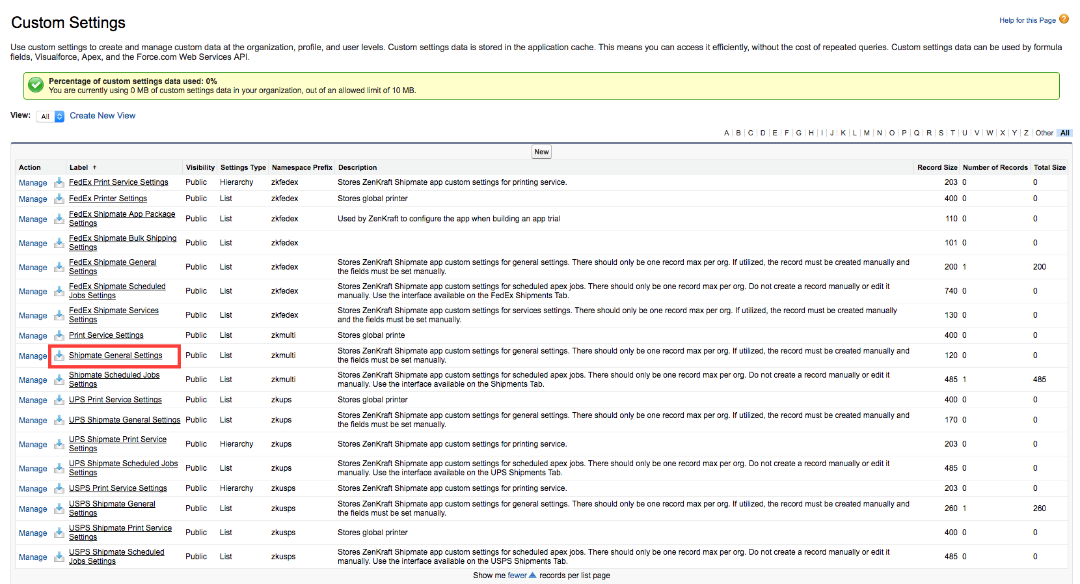Select the All alphabet filter

[x=1064, y=133]
